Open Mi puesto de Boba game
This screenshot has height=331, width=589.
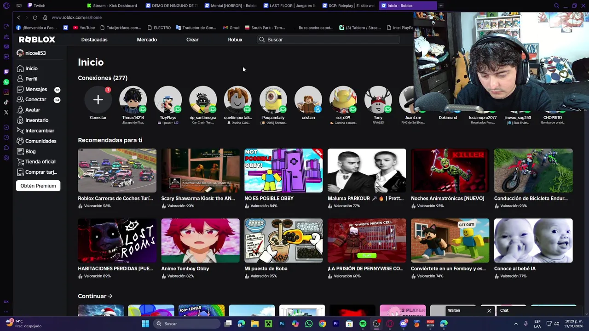283,241
